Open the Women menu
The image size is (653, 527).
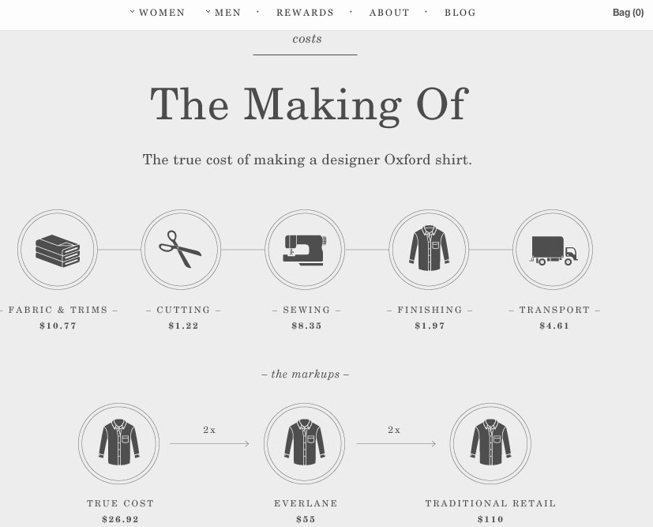(162, 13)
